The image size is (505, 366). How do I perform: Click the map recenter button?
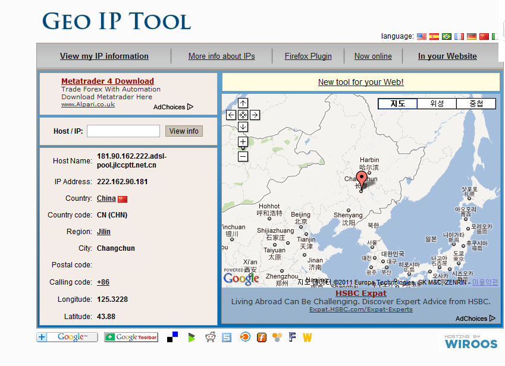pyautogui.click(x=243, y=115)
